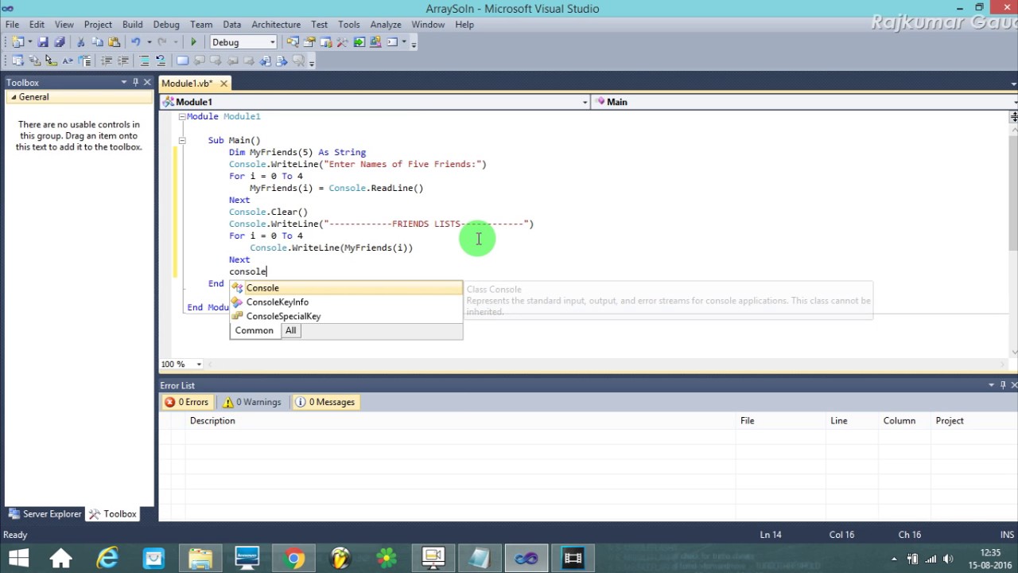
Task: Decrease line indent icon
Action: [x=107, y=60]
